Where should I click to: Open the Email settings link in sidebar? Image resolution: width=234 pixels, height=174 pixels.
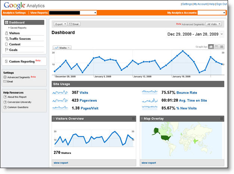tap(10, 82)
